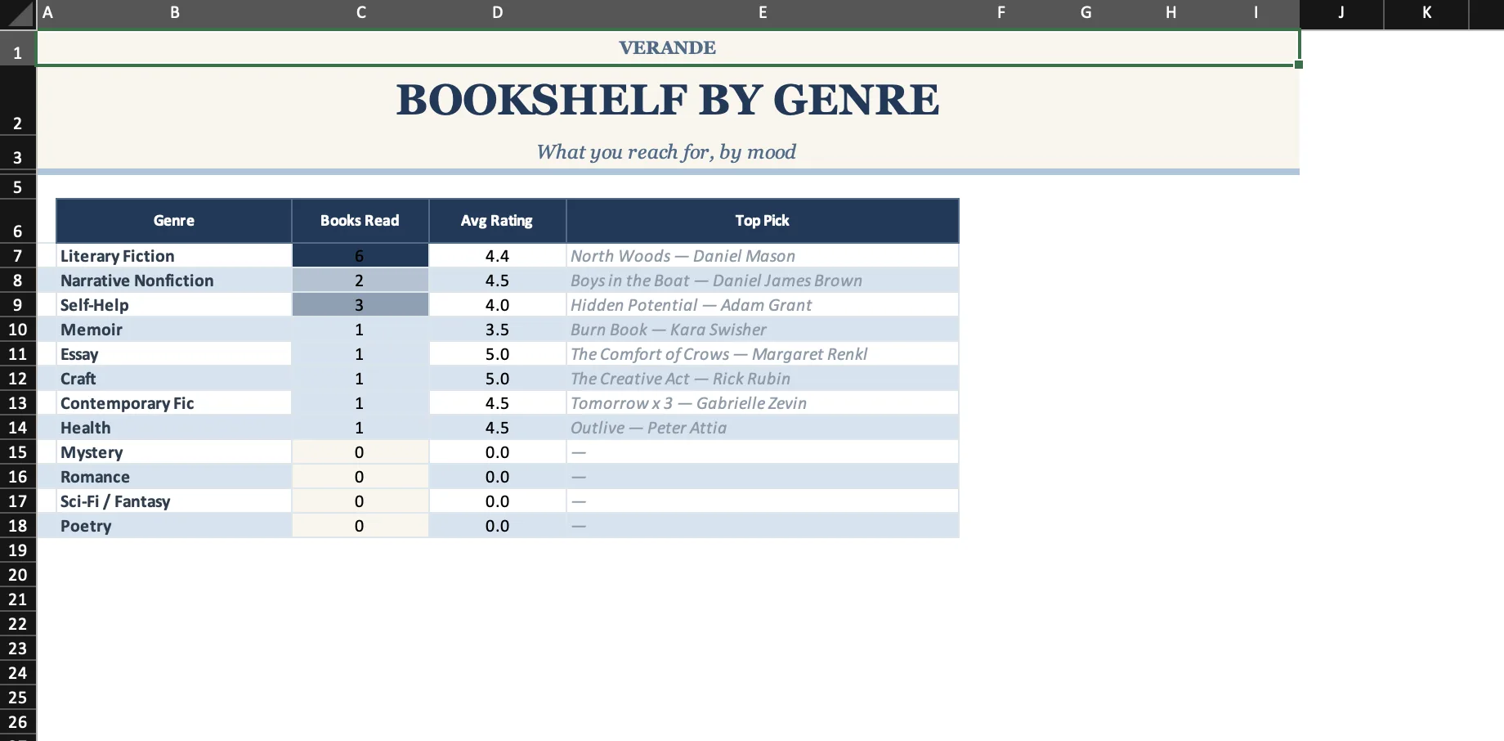This screenshot has height=741, width=1504.
Task: Click Avg Rating 3.5 for Memoir
Action: click(x=497, y=330)
